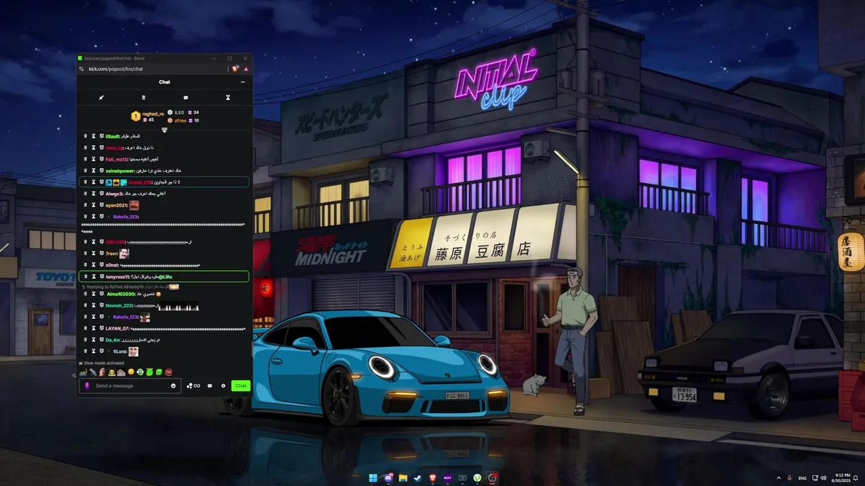Viewport: 865px width, 486px height.
Task: Open the Windows Start menu
Action: tap(373, 478)
